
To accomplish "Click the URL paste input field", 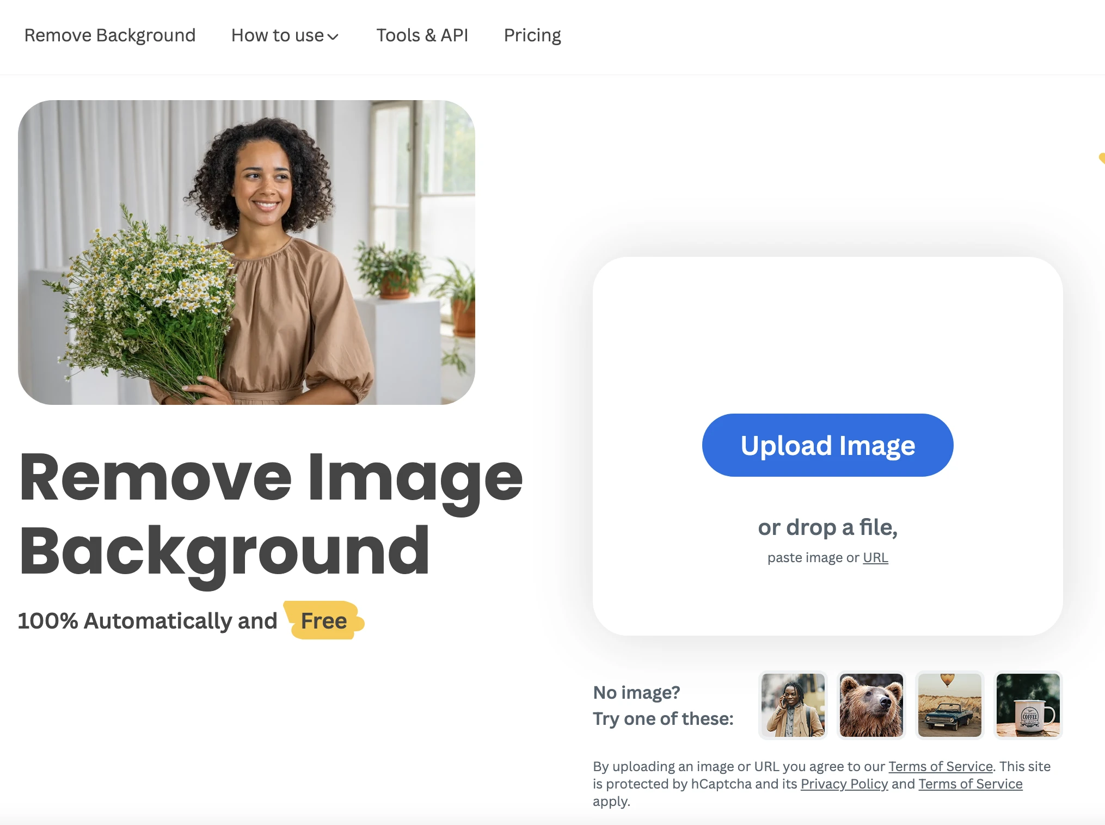I will click(875, 557).
